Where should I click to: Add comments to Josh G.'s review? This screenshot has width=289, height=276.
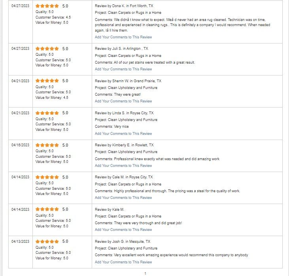point(123,262)
